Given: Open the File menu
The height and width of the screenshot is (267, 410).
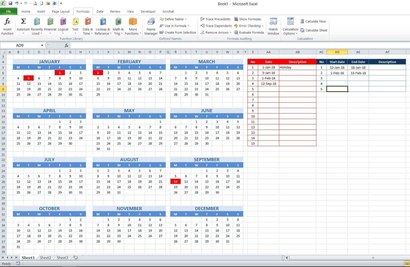Looking at the screenshot, I should tap(8, 11).
